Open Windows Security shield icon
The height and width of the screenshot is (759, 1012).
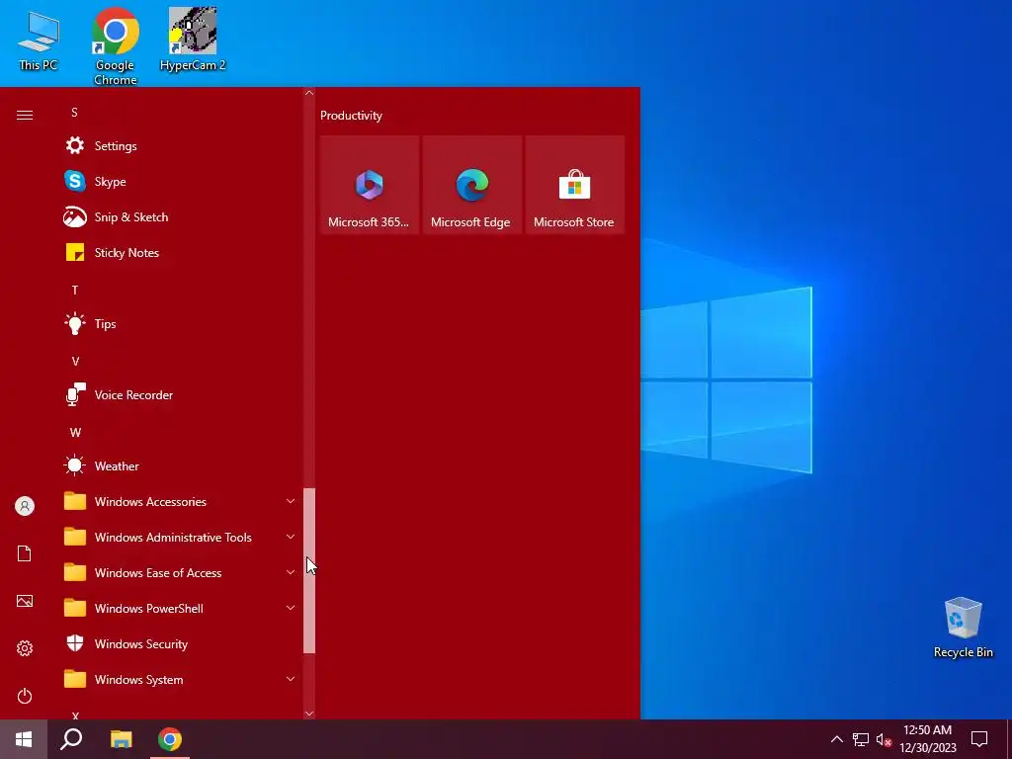tap(75, 643)
